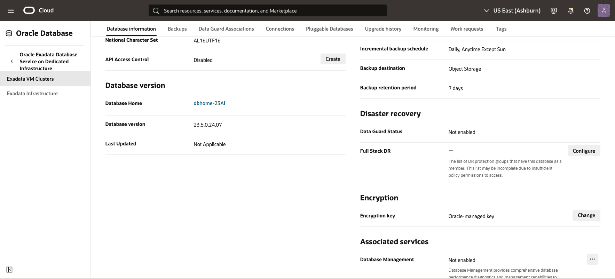Open the Tags tab

tap(501, 29)
